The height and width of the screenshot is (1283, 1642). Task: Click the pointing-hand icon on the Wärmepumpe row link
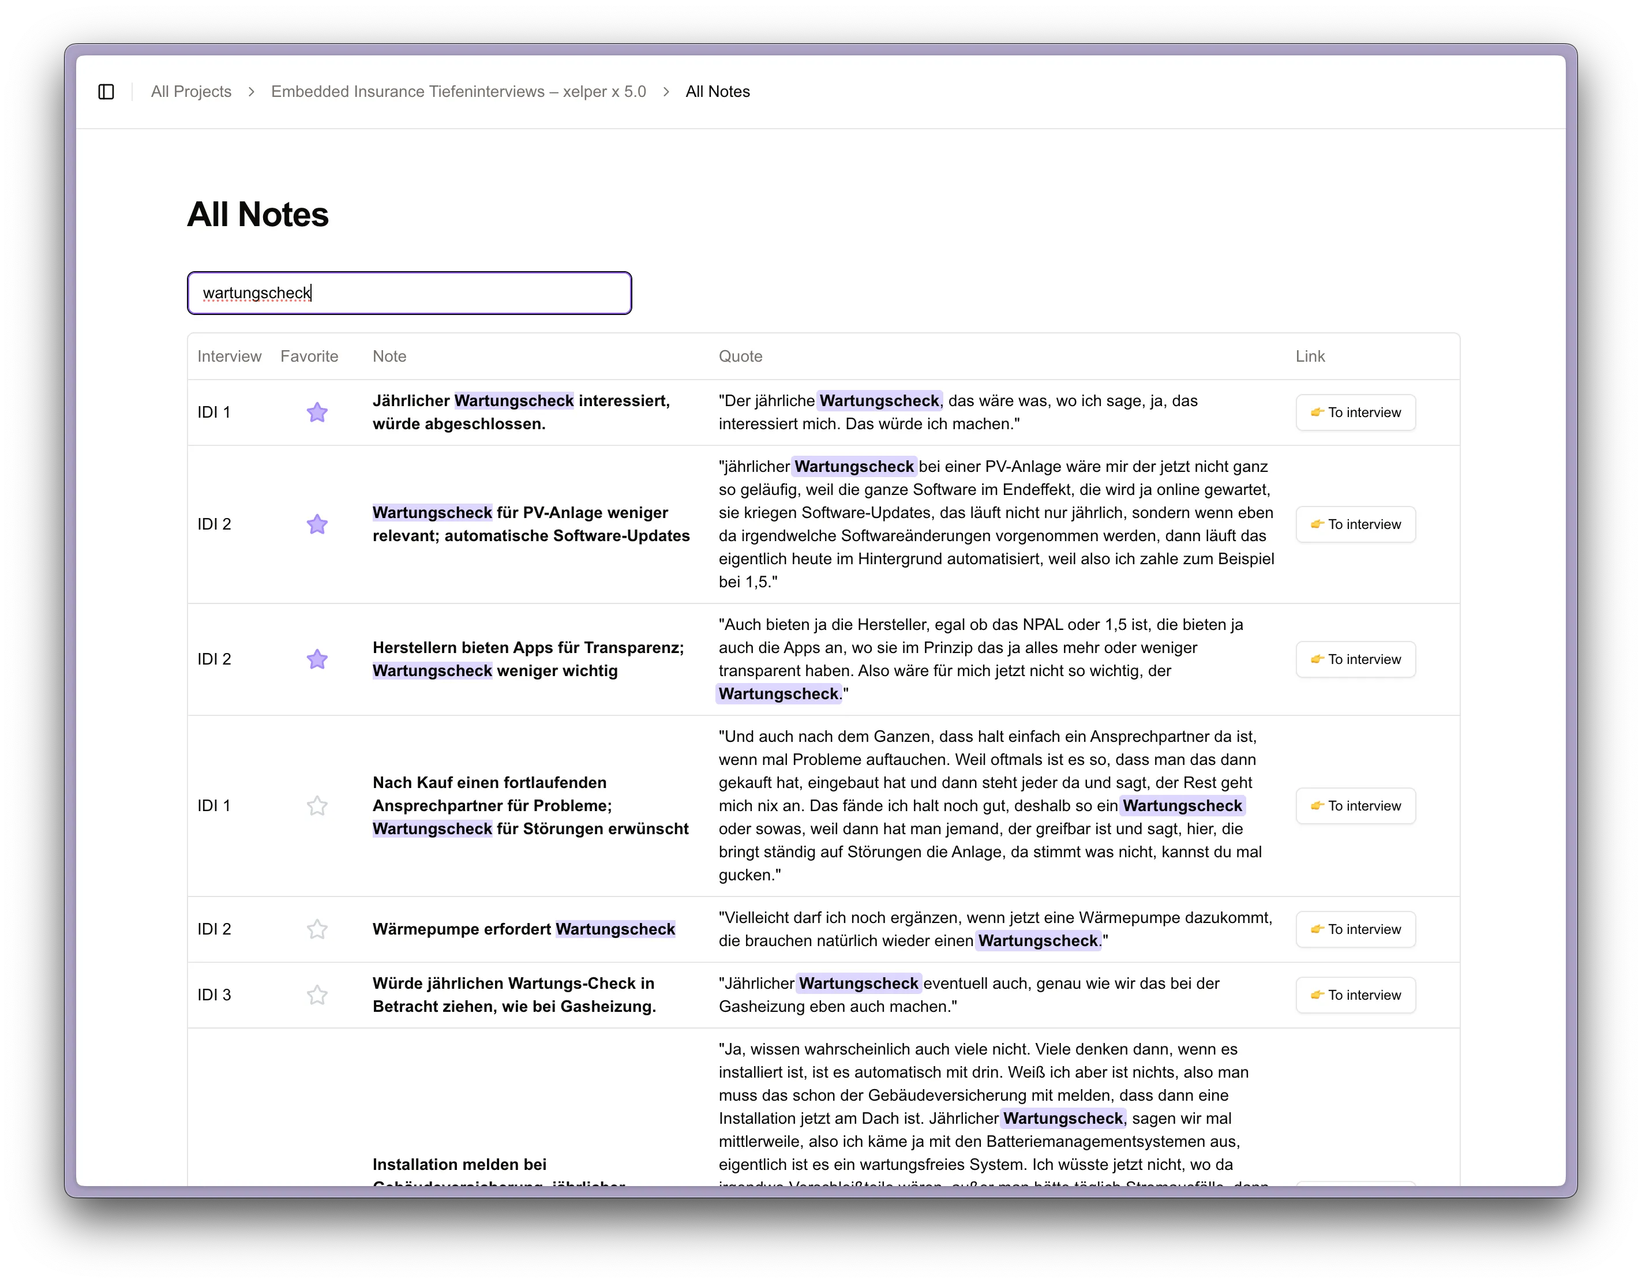1317,929
